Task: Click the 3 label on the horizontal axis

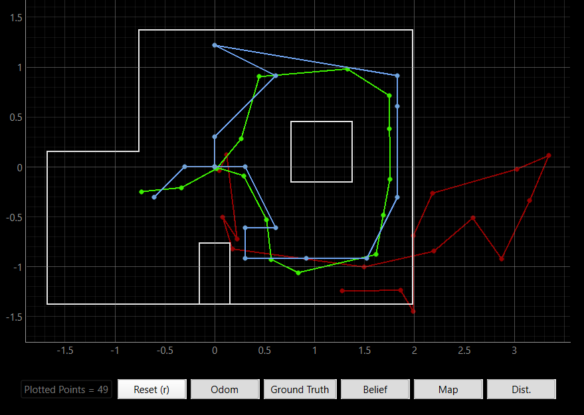Action: click(514, 351)
